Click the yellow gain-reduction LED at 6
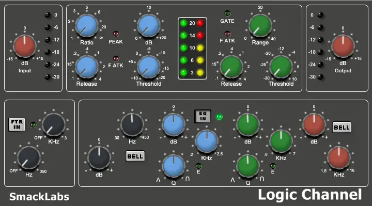 (200, 60)
